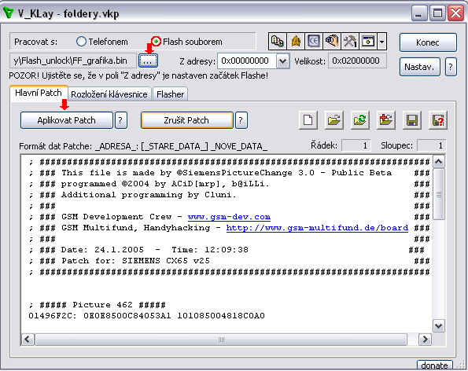Viewport: 468px width, 371px height.
Task: Select the Telefonem radio button
Action: click(x=81, y=42)
